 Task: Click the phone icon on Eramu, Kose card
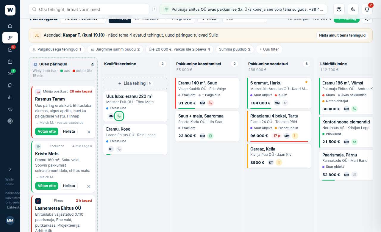[119, 149]
